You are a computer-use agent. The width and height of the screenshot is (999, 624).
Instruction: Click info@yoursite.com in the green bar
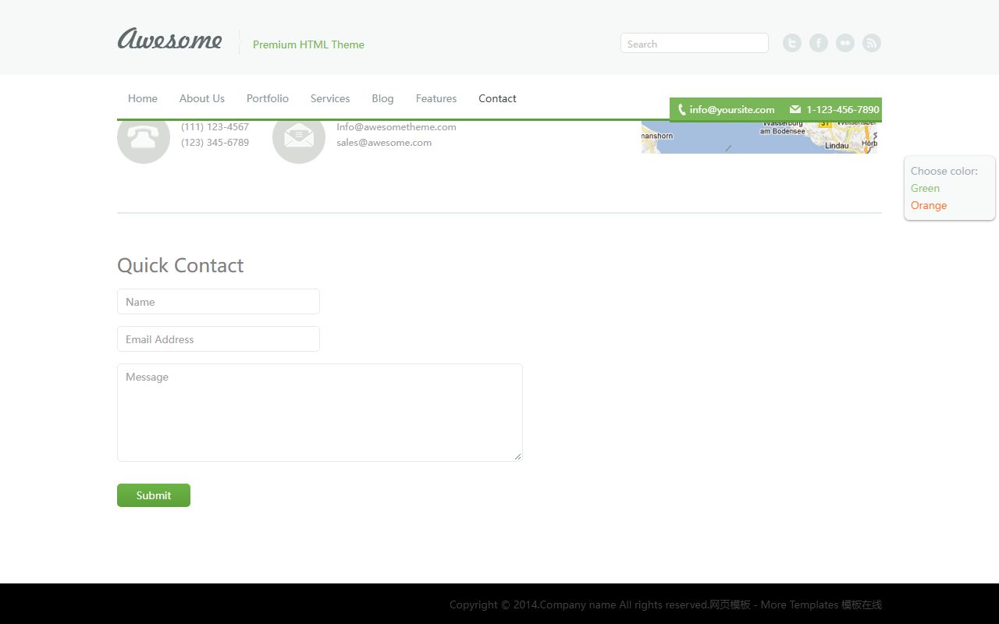[x=732, y=110]
